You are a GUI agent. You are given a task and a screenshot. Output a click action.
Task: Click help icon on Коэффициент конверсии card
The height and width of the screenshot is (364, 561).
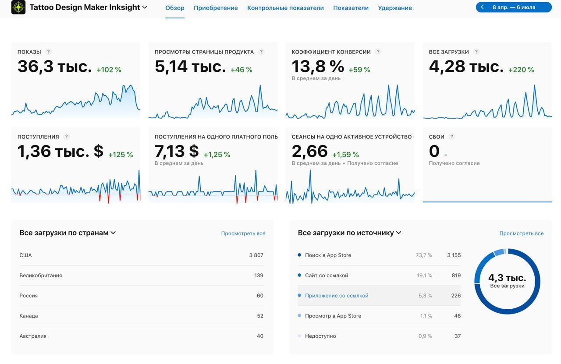point(378,51)
